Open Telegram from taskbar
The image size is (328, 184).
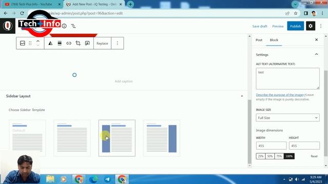tap(107, 179)
